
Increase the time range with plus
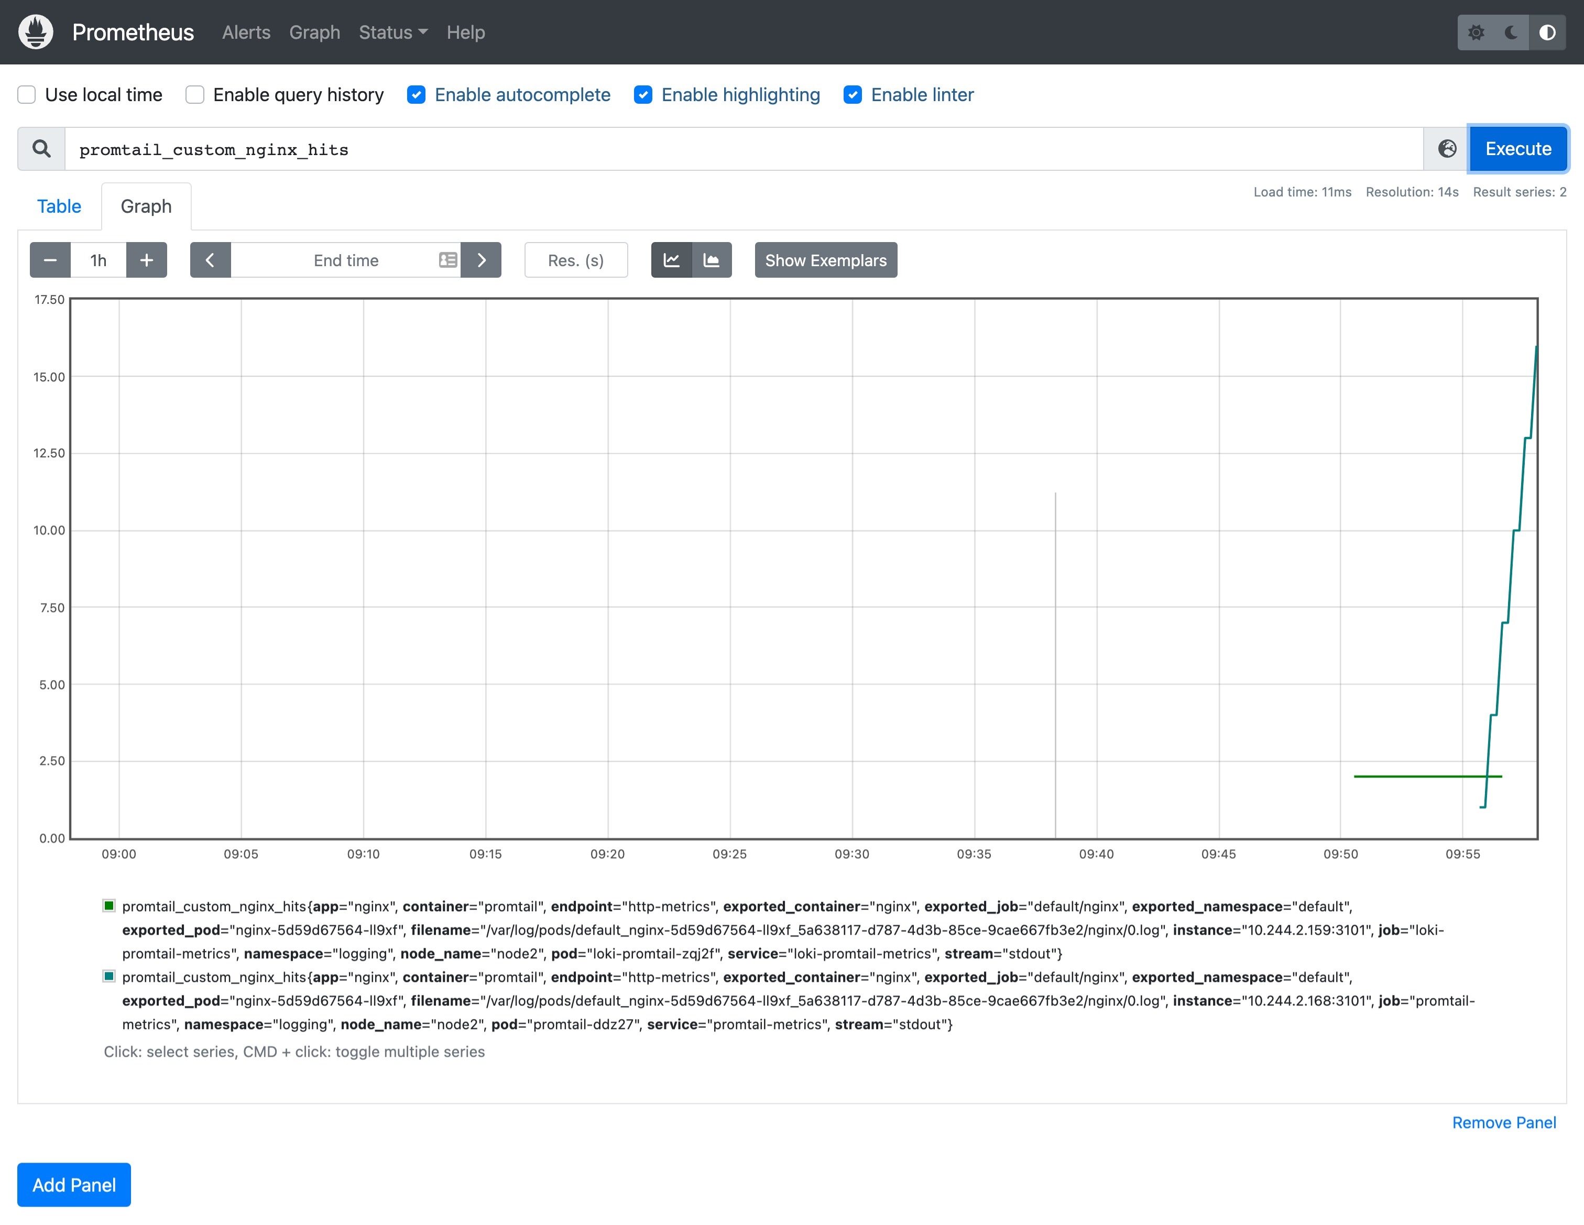(x=147, y=260)
